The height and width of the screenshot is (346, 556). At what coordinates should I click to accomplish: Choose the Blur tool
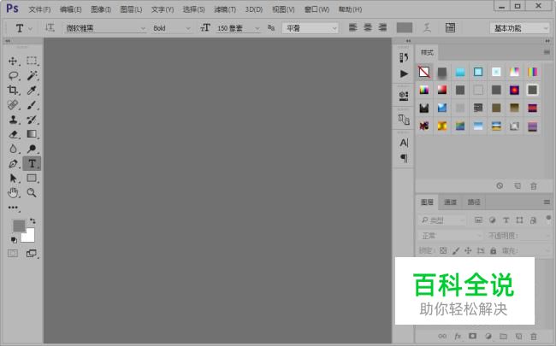(13, 149)
